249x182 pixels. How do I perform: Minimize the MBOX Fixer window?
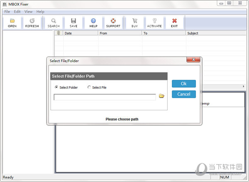(x=221, y=3)
